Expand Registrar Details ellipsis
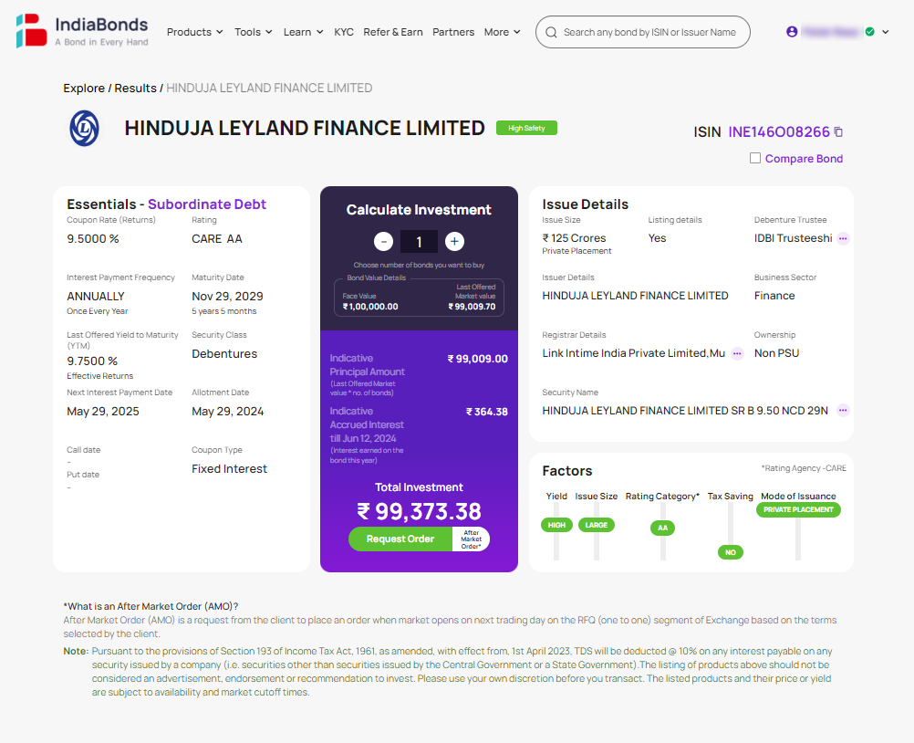914x743 pixels. coord(737,353)
